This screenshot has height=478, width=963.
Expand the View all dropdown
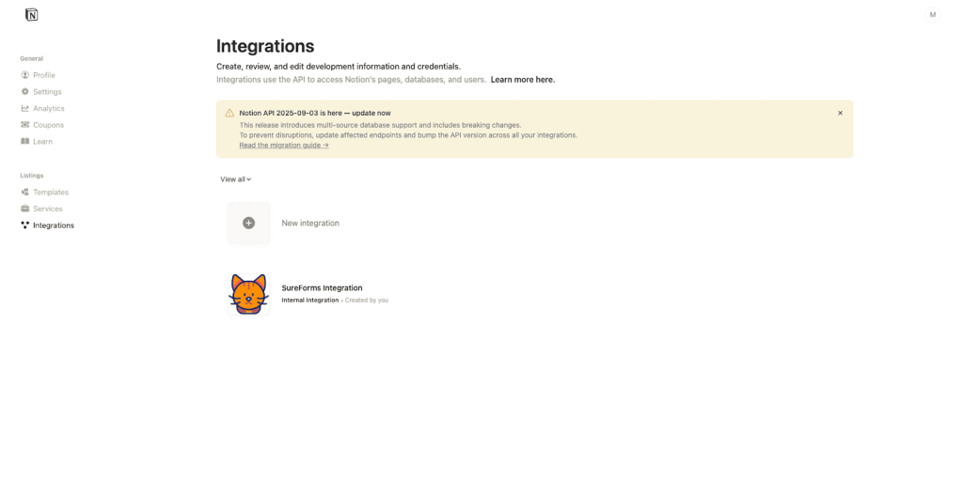tap(236, 179)
